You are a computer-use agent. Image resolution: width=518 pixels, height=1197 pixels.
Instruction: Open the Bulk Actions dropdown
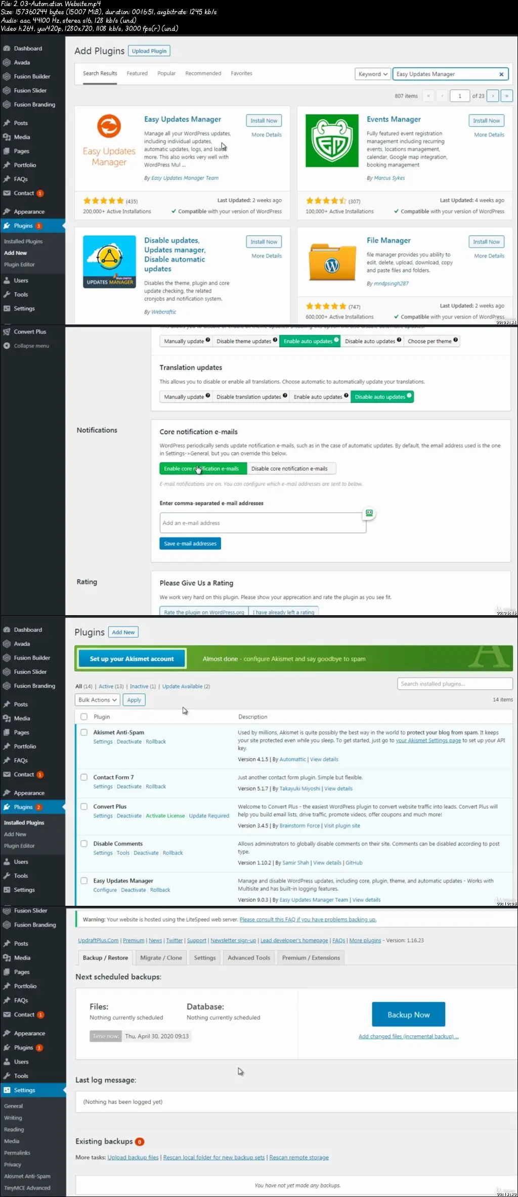pos(98,700)
